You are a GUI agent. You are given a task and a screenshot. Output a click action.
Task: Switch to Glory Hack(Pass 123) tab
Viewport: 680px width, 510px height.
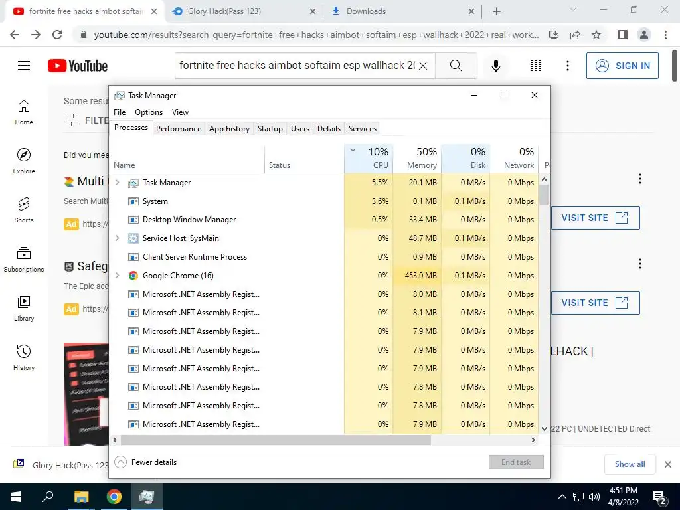click(x=243, y=11)
